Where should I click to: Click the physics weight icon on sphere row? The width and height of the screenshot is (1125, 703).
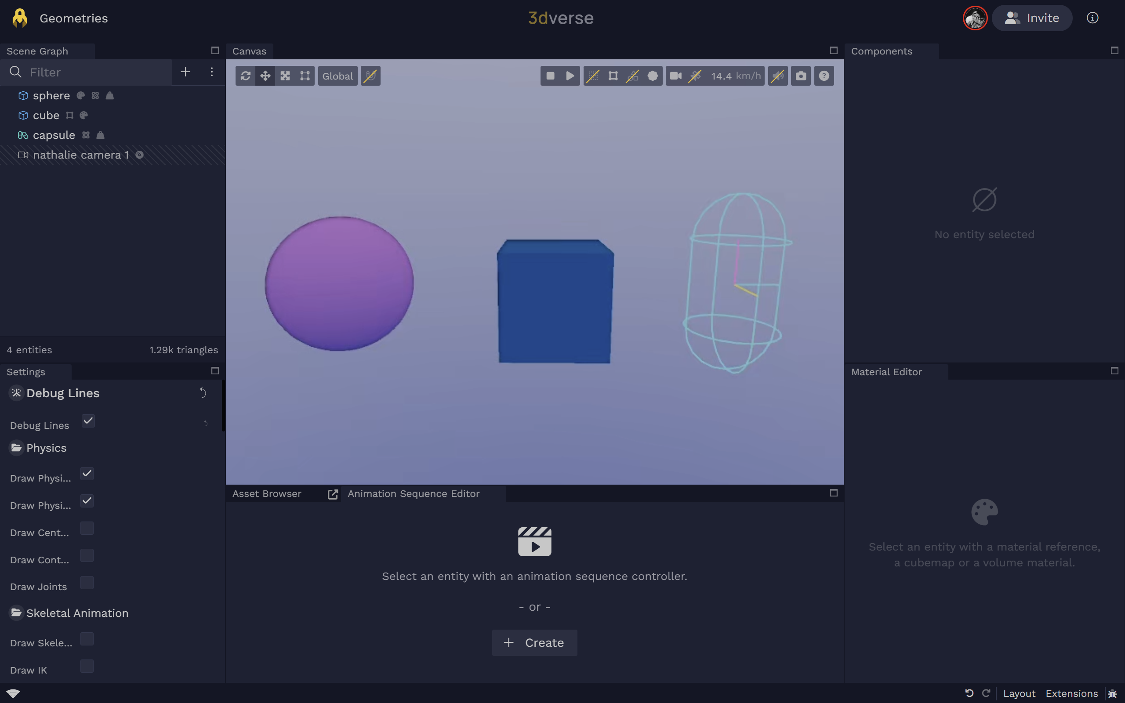tap(110, 95)
